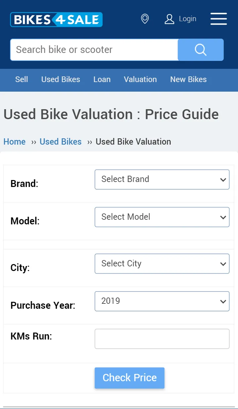Click the user profile icon
The image size is (238, 409).
[x=169, y=19]
